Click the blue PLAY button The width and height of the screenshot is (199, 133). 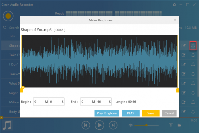(130, 113)
